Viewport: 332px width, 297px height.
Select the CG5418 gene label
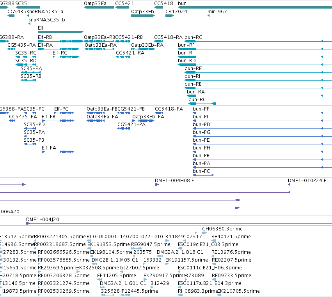pos(163,4)
